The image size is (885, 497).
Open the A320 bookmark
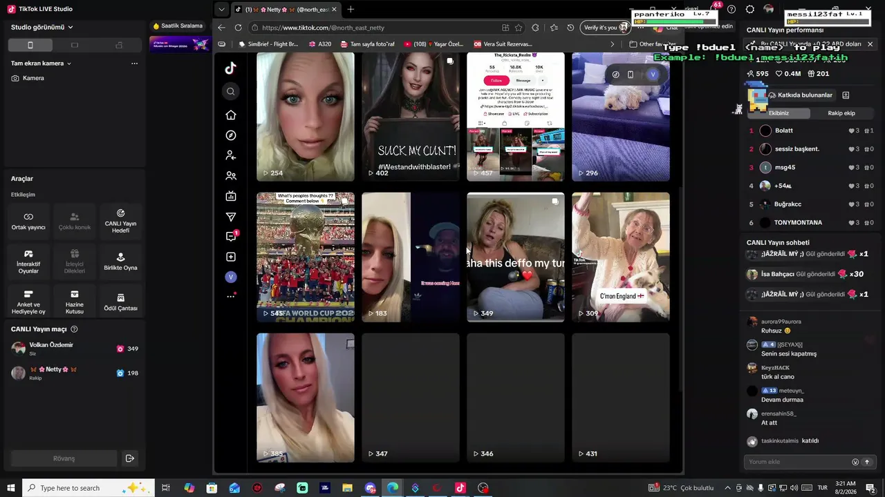(x=320, y=44)
